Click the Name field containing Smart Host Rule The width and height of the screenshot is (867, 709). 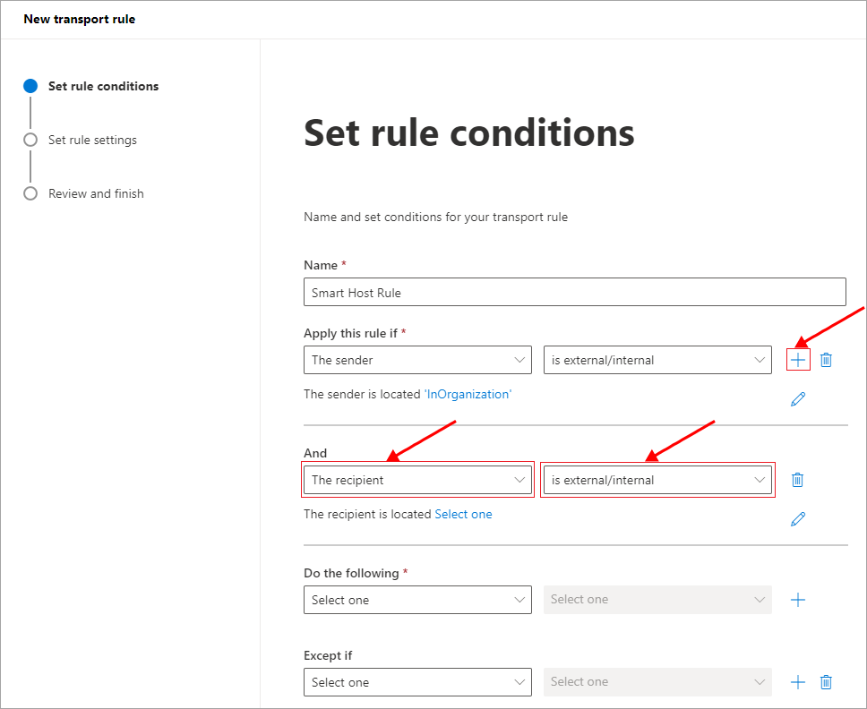coord(574,292)
